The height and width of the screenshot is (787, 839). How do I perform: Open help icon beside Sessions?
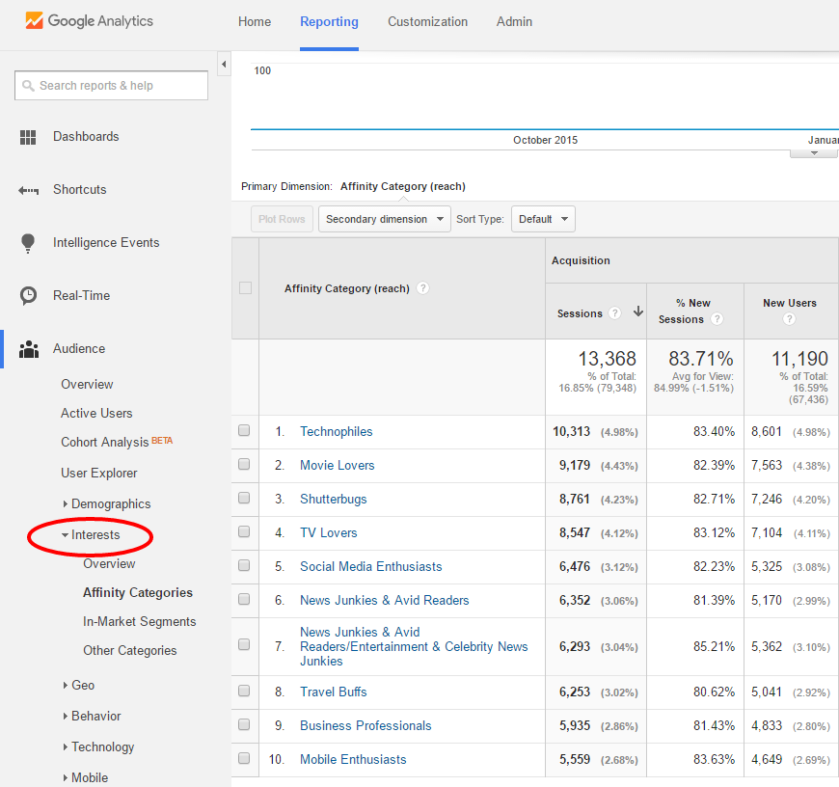click(x=615, y=313)
